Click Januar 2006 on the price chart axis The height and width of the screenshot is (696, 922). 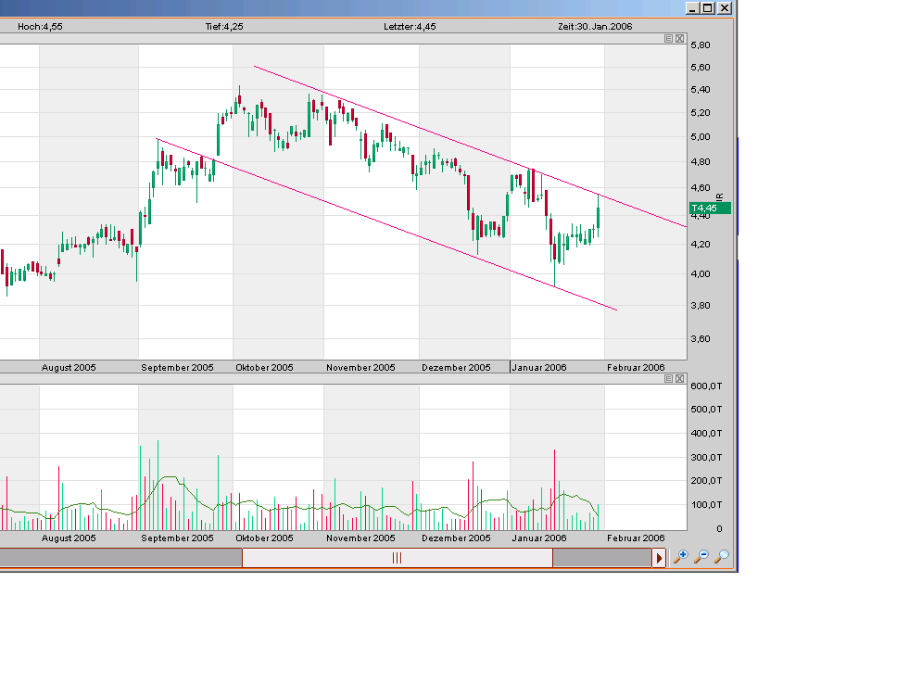point(539,367)
